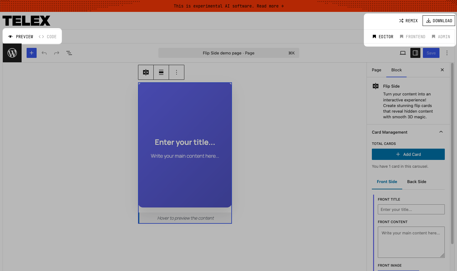Click the Save button
This screenshot has width=457, height=271.
point(431,53)
